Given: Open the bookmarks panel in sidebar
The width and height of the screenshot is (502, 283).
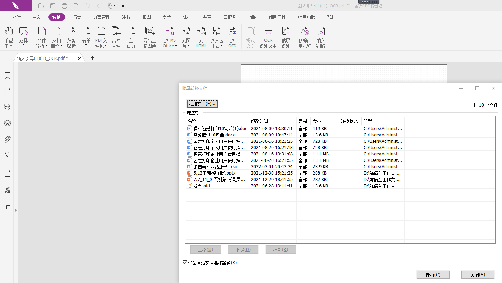Looking at the screenshot, I should 7,76.
